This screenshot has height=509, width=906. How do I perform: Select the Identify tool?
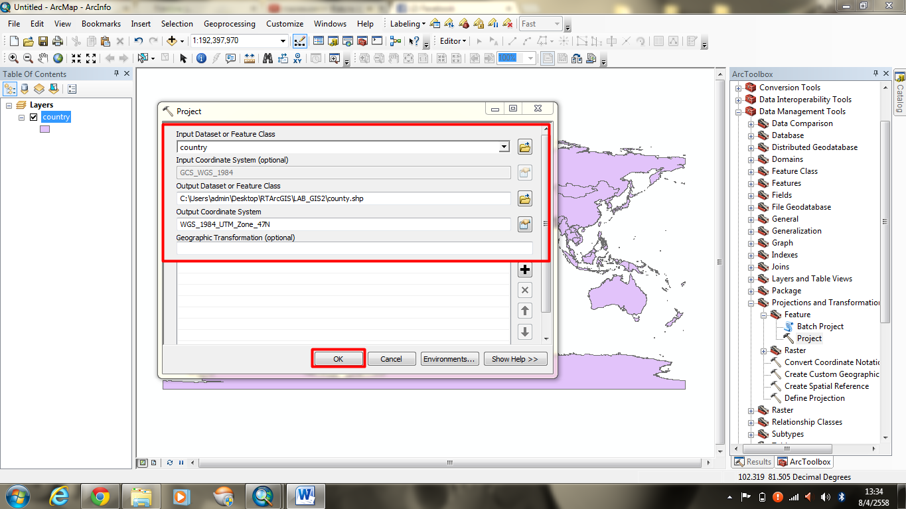pos(202,58)
